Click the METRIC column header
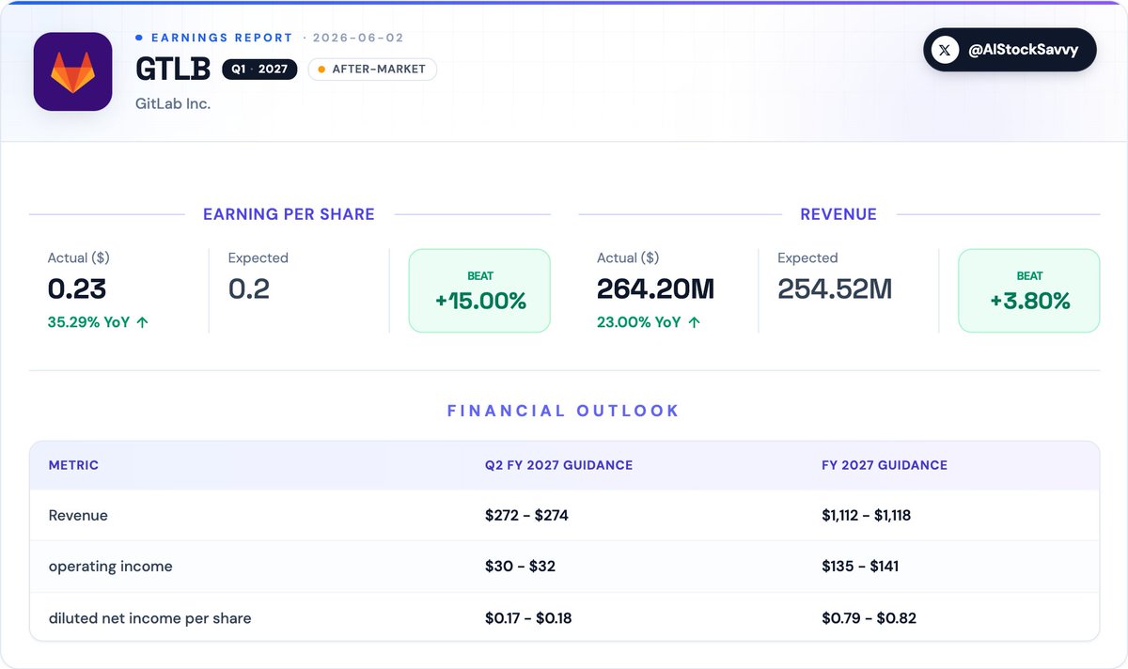 click(x=73, y=465)
